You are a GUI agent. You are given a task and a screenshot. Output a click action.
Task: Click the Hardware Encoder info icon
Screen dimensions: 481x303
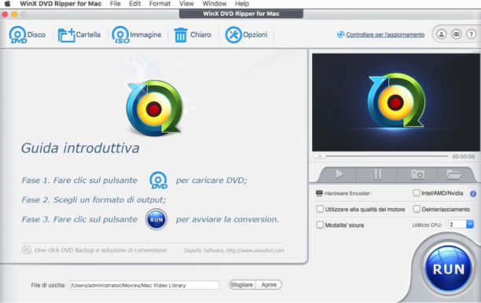click(473, 194)
